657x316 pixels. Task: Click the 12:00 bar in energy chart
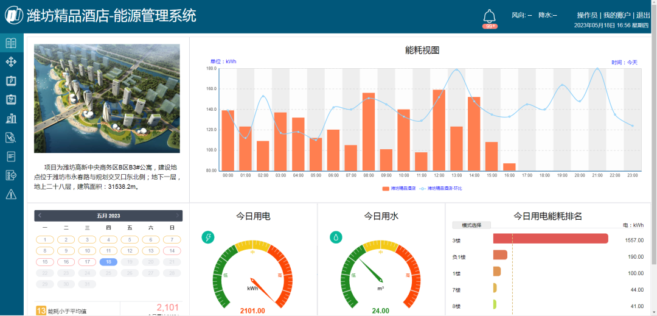(439, 130)
